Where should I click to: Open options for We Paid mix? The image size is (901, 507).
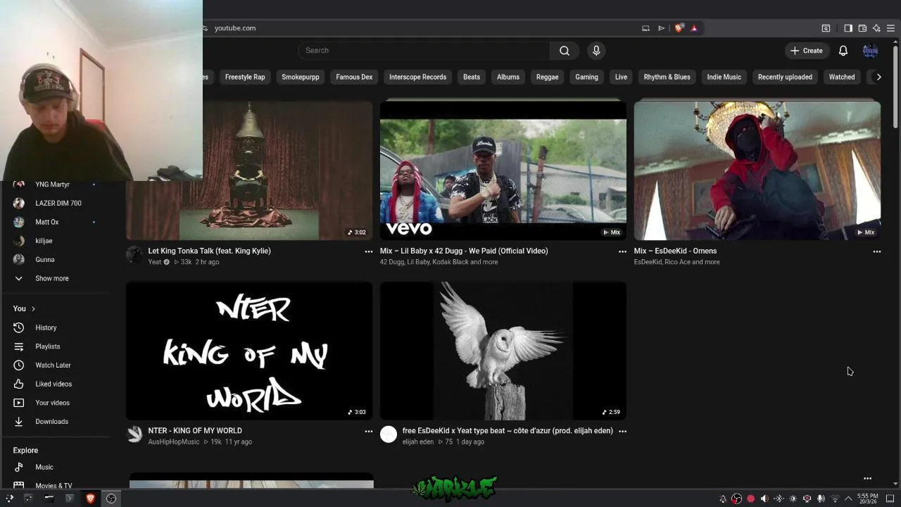622,251
